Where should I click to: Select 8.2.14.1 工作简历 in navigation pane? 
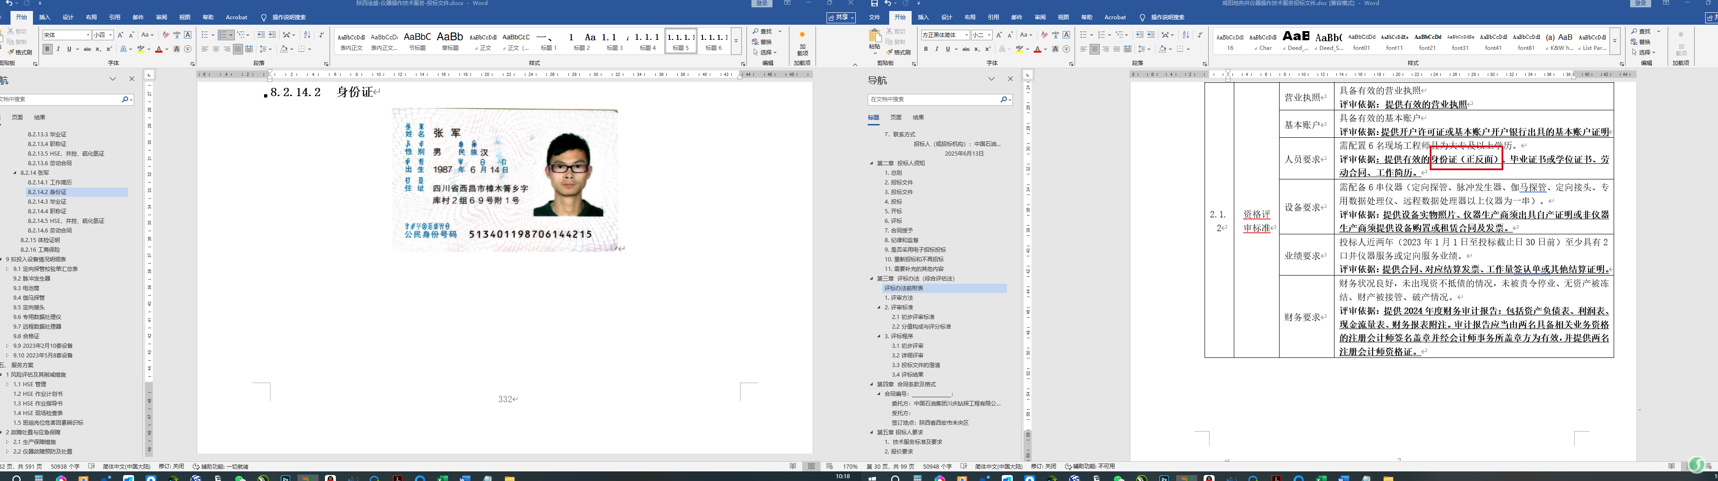(49, 182)
